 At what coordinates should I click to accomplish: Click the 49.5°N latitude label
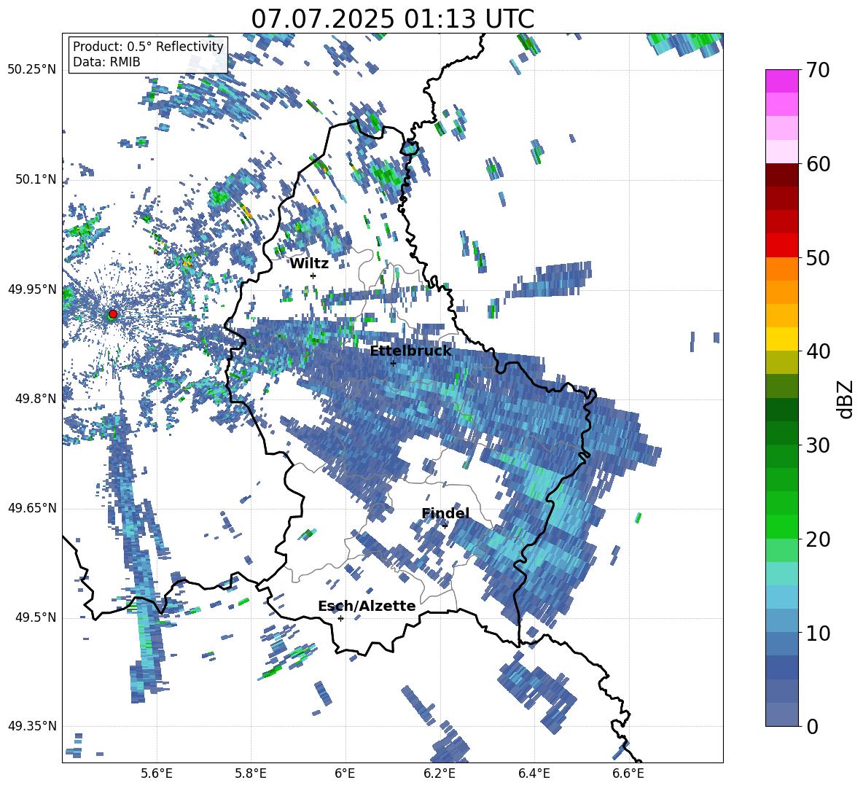[x=36, y=617]
